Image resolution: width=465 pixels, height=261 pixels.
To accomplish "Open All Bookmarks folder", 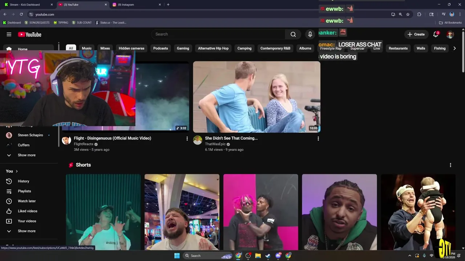I will (450, 22).
